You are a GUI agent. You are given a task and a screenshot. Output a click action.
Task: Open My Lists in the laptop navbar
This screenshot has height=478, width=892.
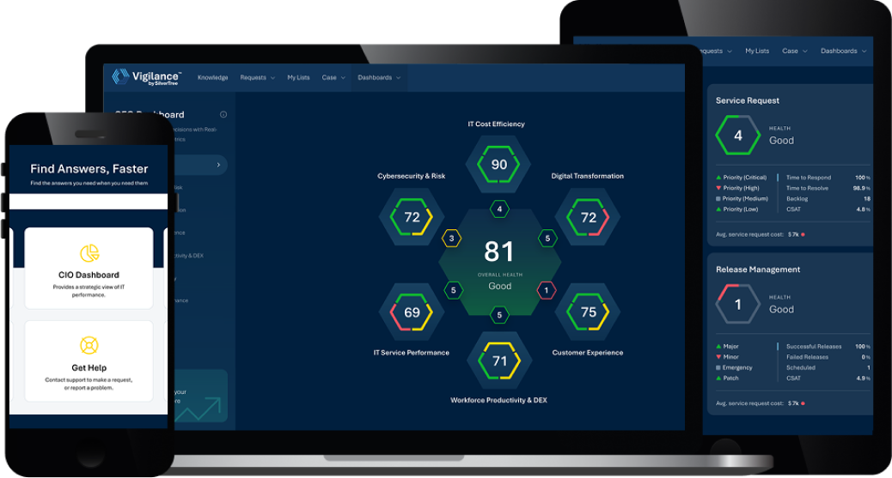pyautogui.click(x=299, y=77)
